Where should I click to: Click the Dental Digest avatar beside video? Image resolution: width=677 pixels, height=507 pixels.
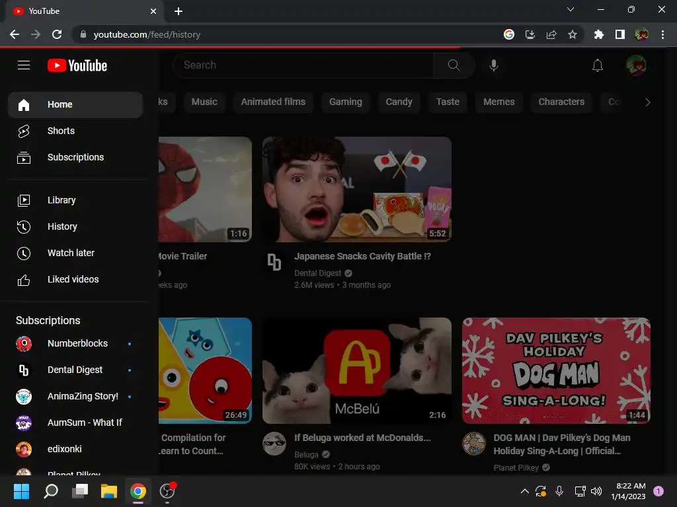click(274, 262)
